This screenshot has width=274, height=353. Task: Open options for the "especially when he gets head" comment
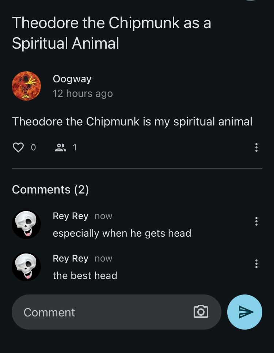(256, 221)
